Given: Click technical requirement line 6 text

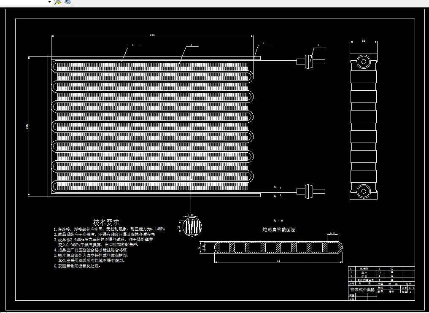Looking at the screenshot, I should (77, 266).
